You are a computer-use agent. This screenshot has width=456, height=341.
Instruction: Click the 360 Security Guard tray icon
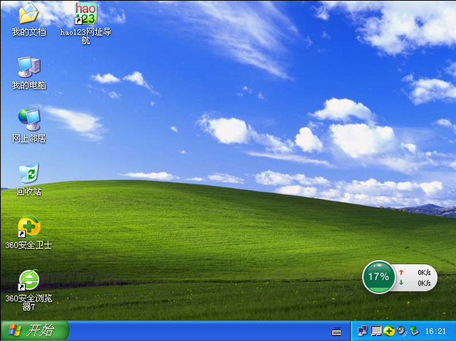pos(389,331)
